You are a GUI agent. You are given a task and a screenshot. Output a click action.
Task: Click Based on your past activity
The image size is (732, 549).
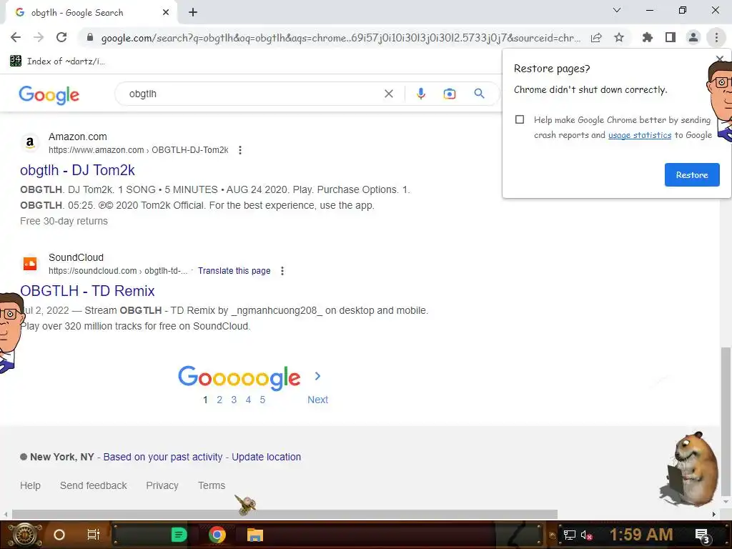click(x=163, y=457)
